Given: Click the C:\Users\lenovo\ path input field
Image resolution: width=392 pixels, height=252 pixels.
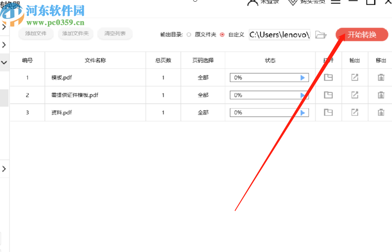Looking at the screenshot, I should (279, 34).
